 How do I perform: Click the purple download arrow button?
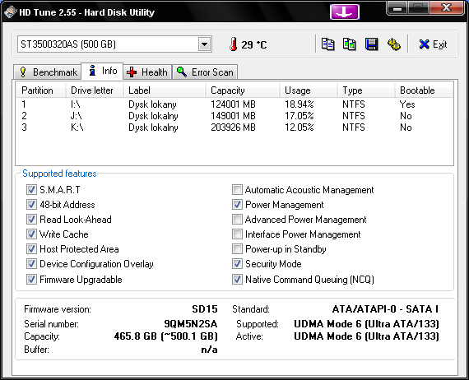tap(345, 12)
